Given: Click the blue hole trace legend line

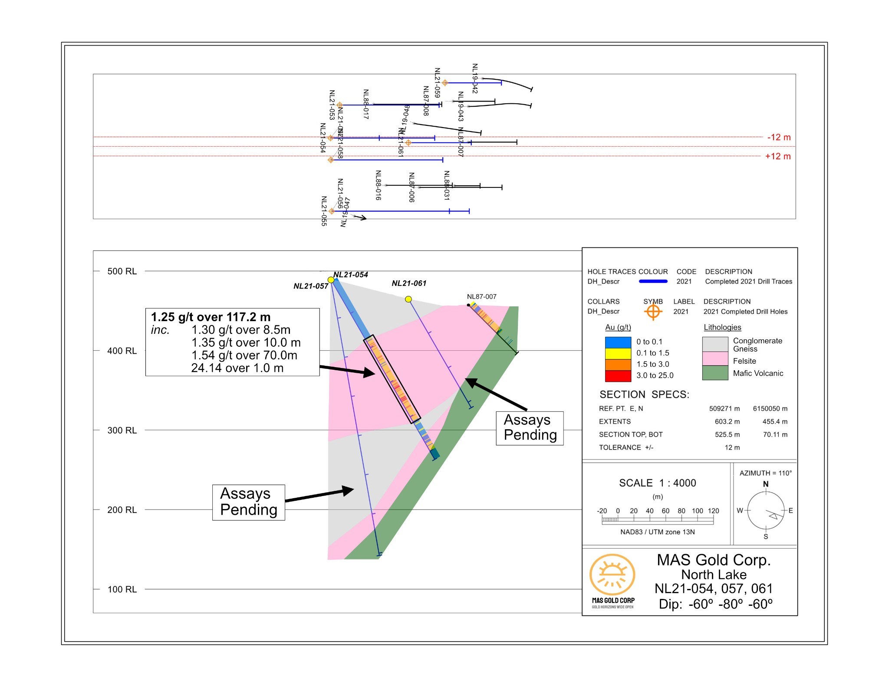Looking at the screenshot, I should coord(653,282).
